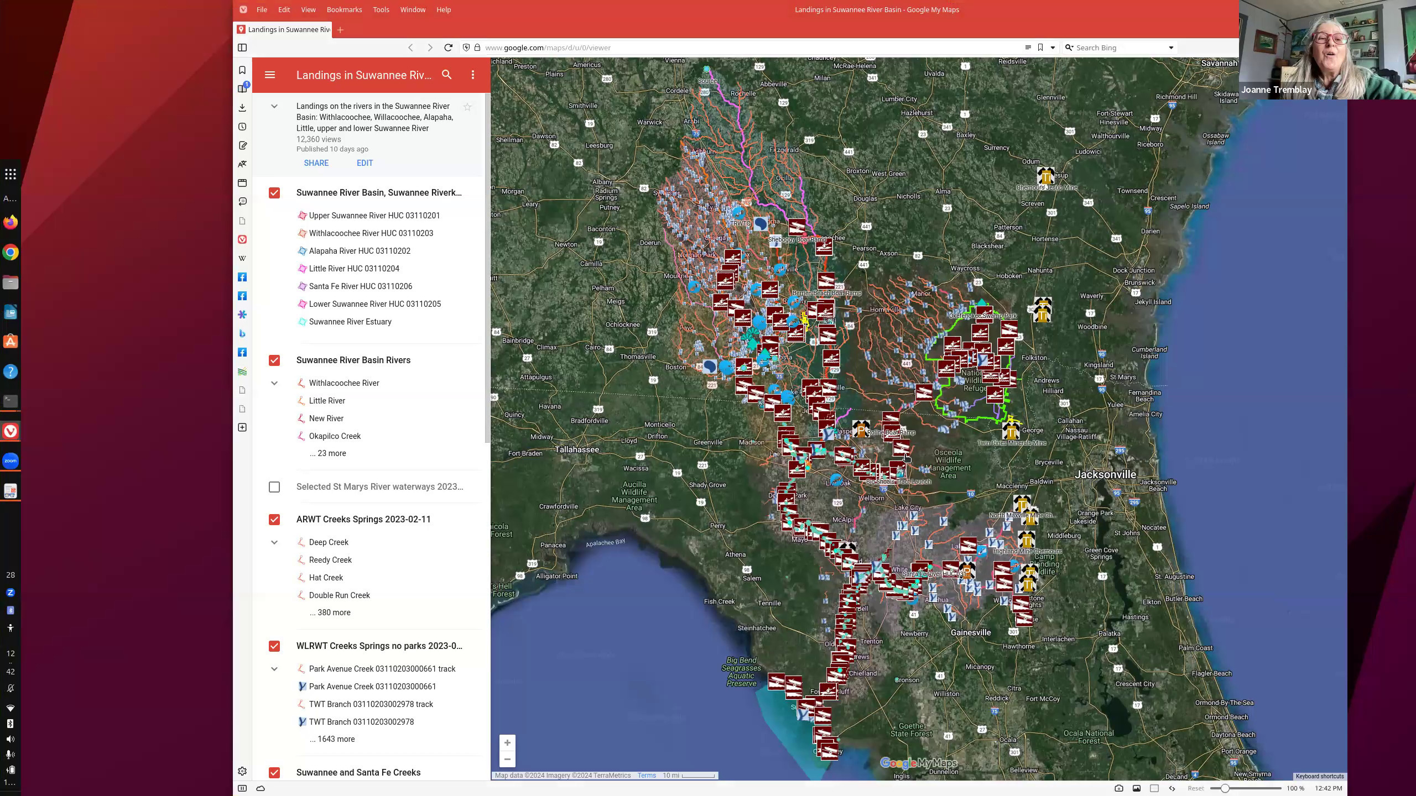Screen dimensions: 1416x796
Task: Collapse the WLRWT Creeks Springs list
Action: (274, 669)
